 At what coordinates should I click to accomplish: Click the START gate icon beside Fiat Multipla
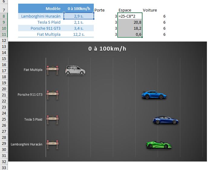(52, 70)
